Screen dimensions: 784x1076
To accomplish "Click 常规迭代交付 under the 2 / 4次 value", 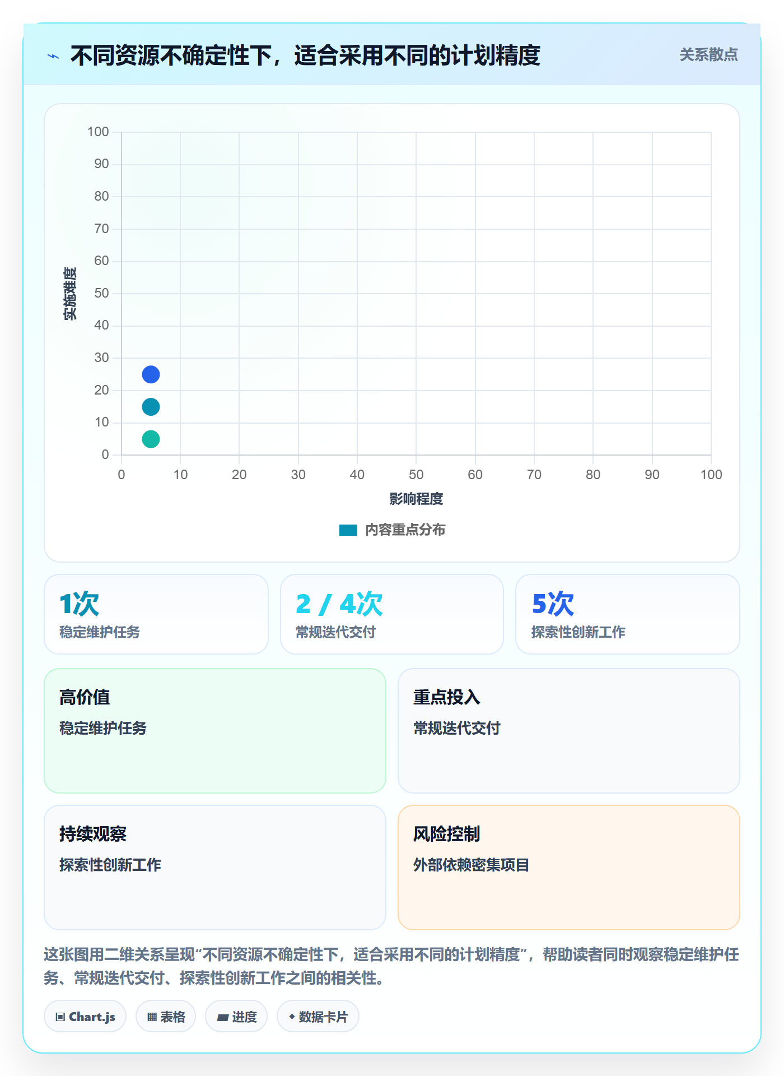I will pos(336,632).
